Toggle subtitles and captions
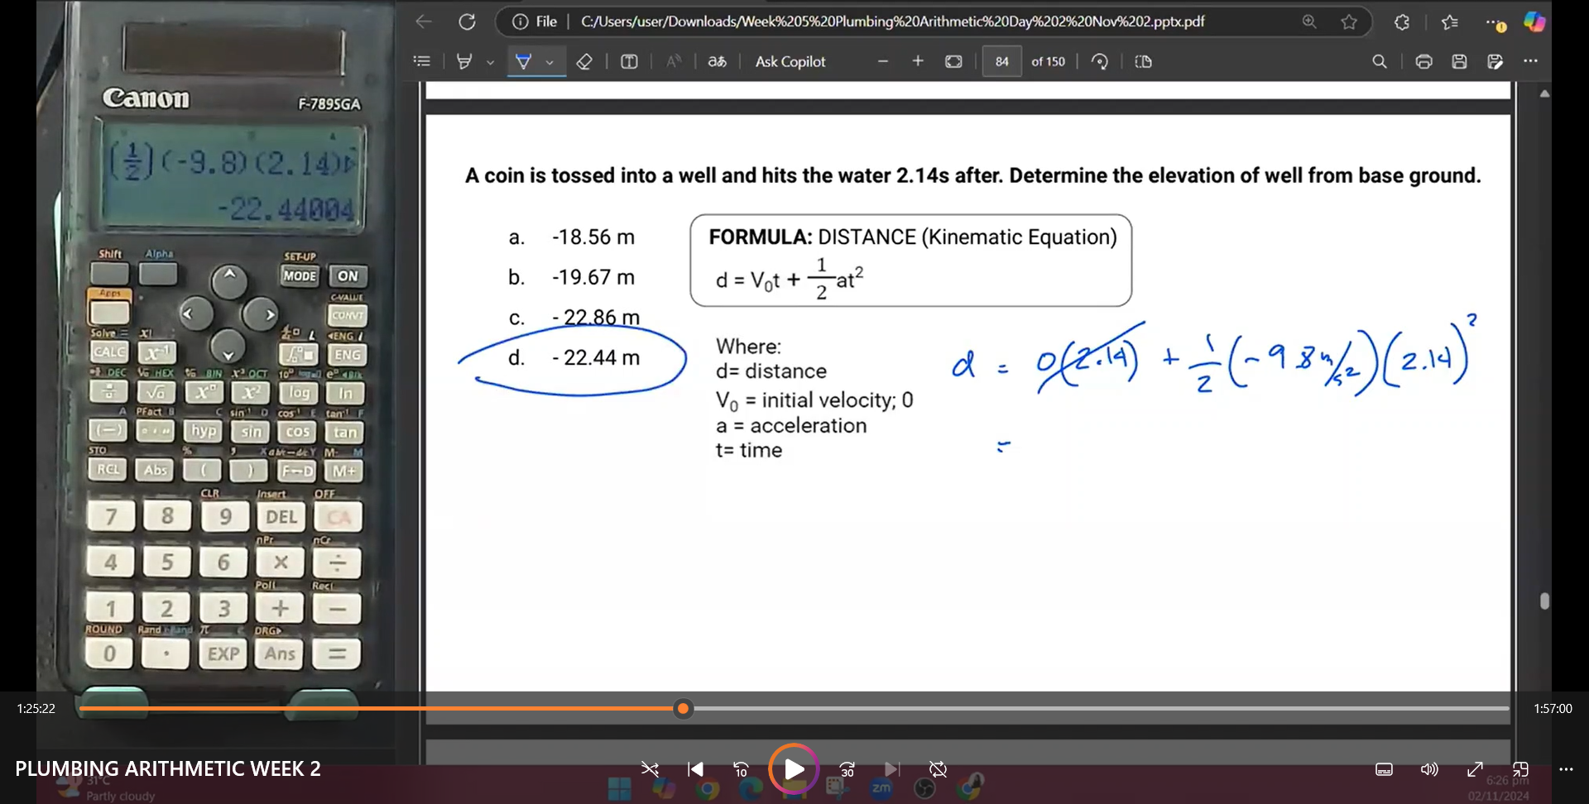This screenshot has width=1589, height=804. [x=1384, y=769]
